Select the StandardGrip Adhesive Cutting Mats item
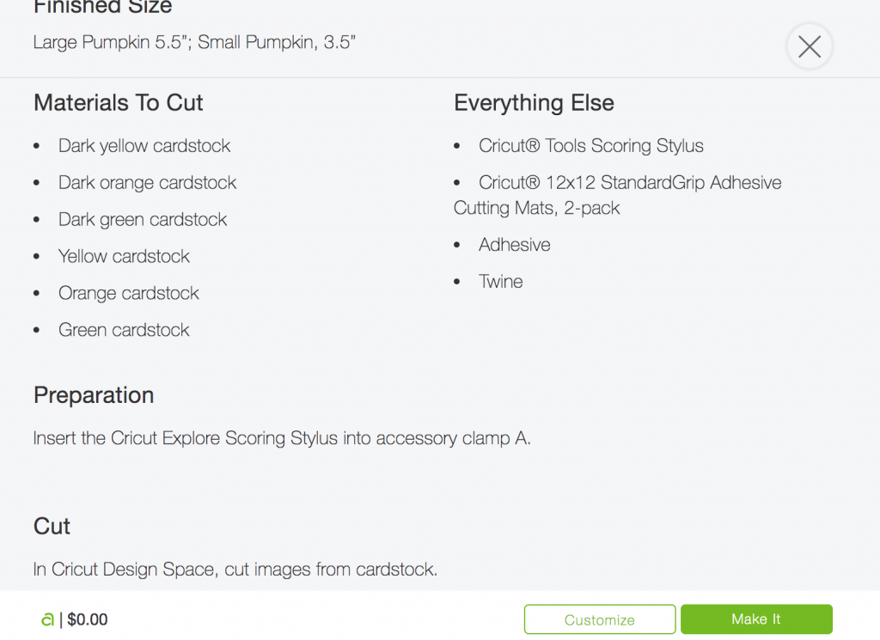 pyautogui.click(x=617, y=195)
